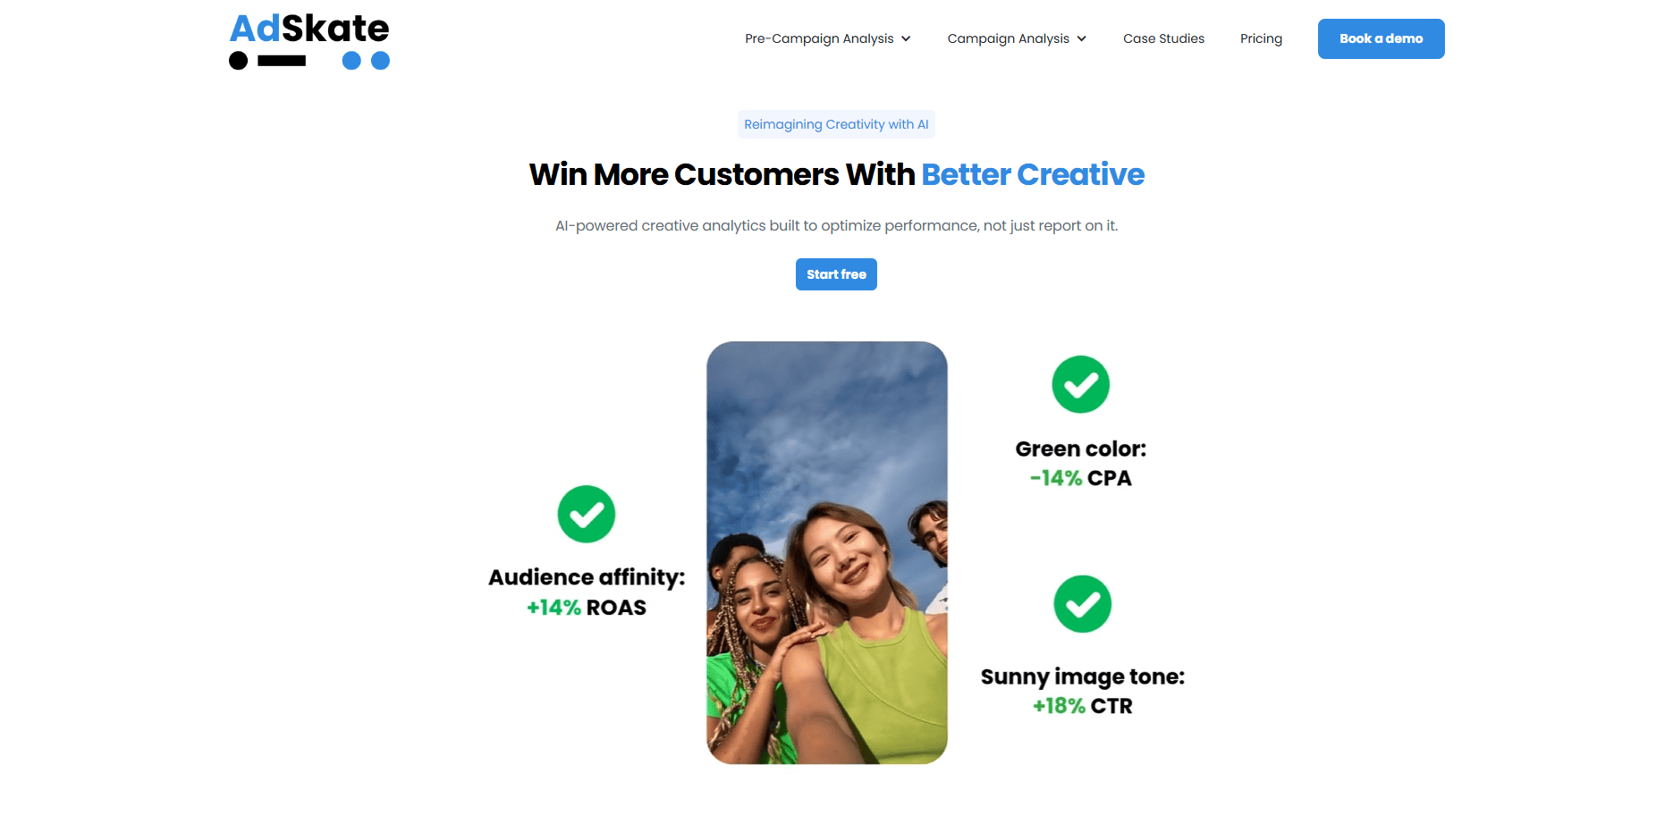
Task: Click the Reimagining Creativity with AI badge
Action: (x=836, y=124)
